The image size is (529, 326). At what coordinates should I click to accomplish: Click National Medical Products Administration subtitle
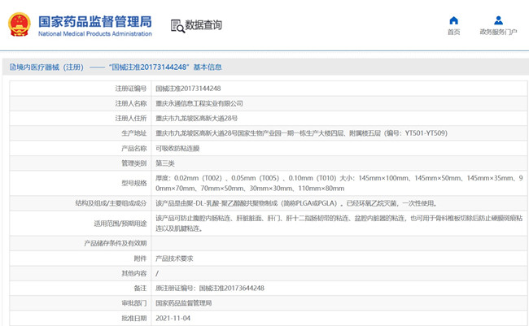click(x=95, y=33)
